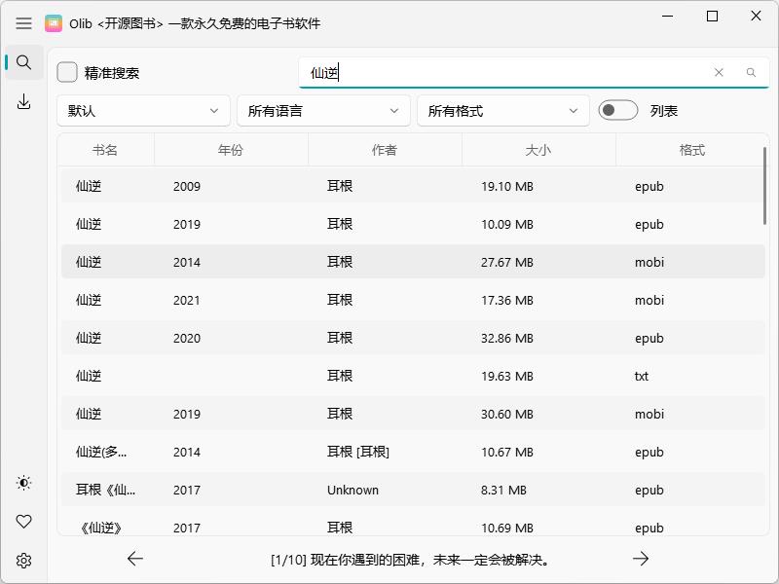Go to previous page with the left arrow
The image size is (779, 584).
[135, 559]
